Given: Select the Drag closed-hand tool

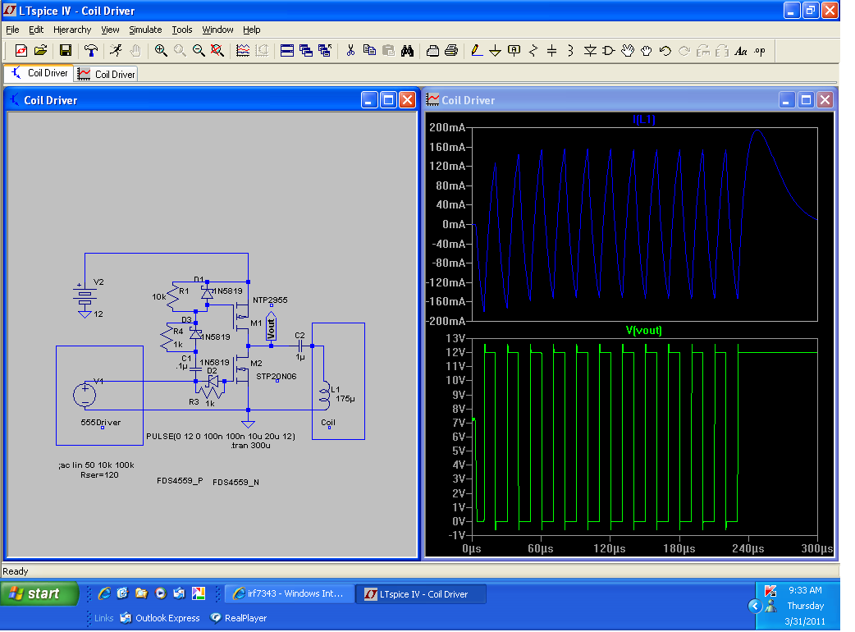Looking at the screenshot, I should coord(646,51).
